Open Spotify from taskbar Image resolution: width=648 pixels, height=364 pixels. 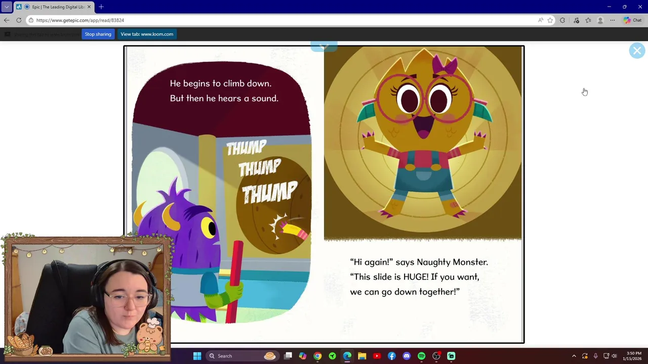(421, 356)
